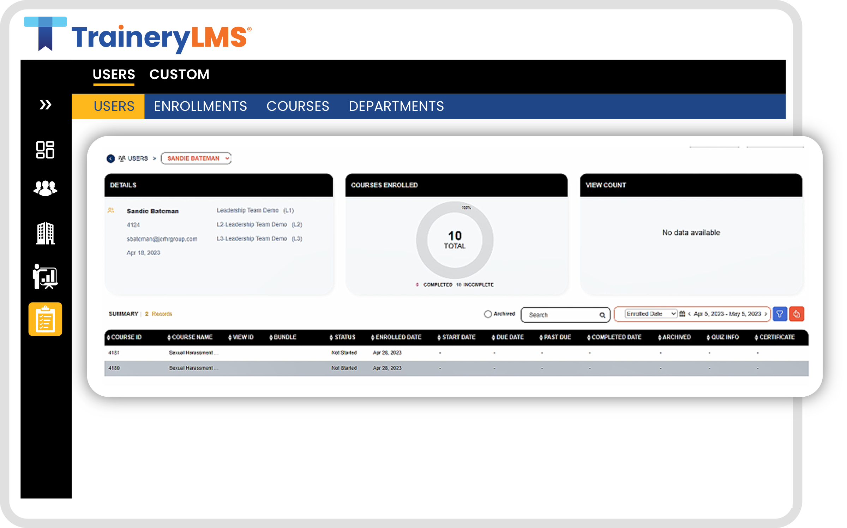Select the CUSTOM tab
Viewport: 847px width, 528px height.
pyautogui.click(x=179, y=74)
